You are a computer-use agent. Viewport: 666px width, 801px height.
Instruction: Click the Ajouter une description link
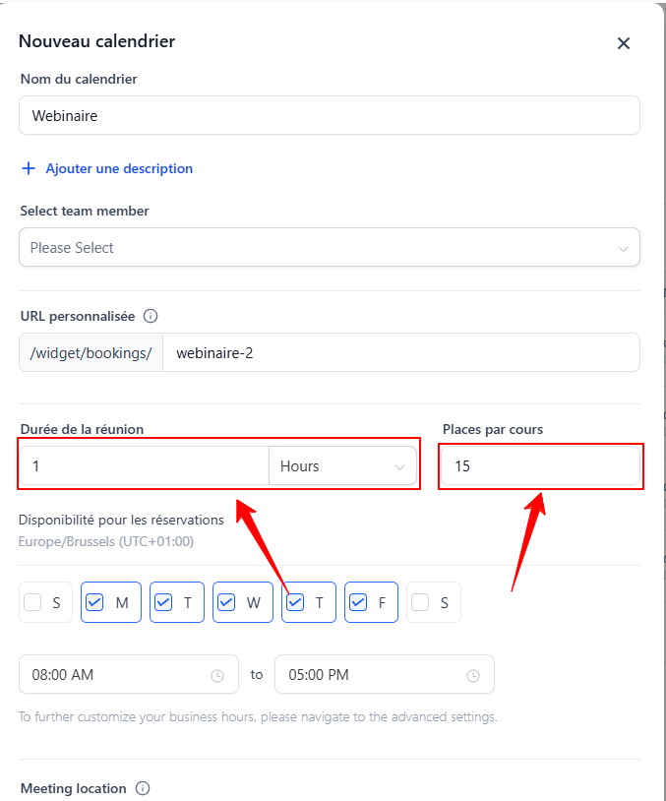coord(119,168)
